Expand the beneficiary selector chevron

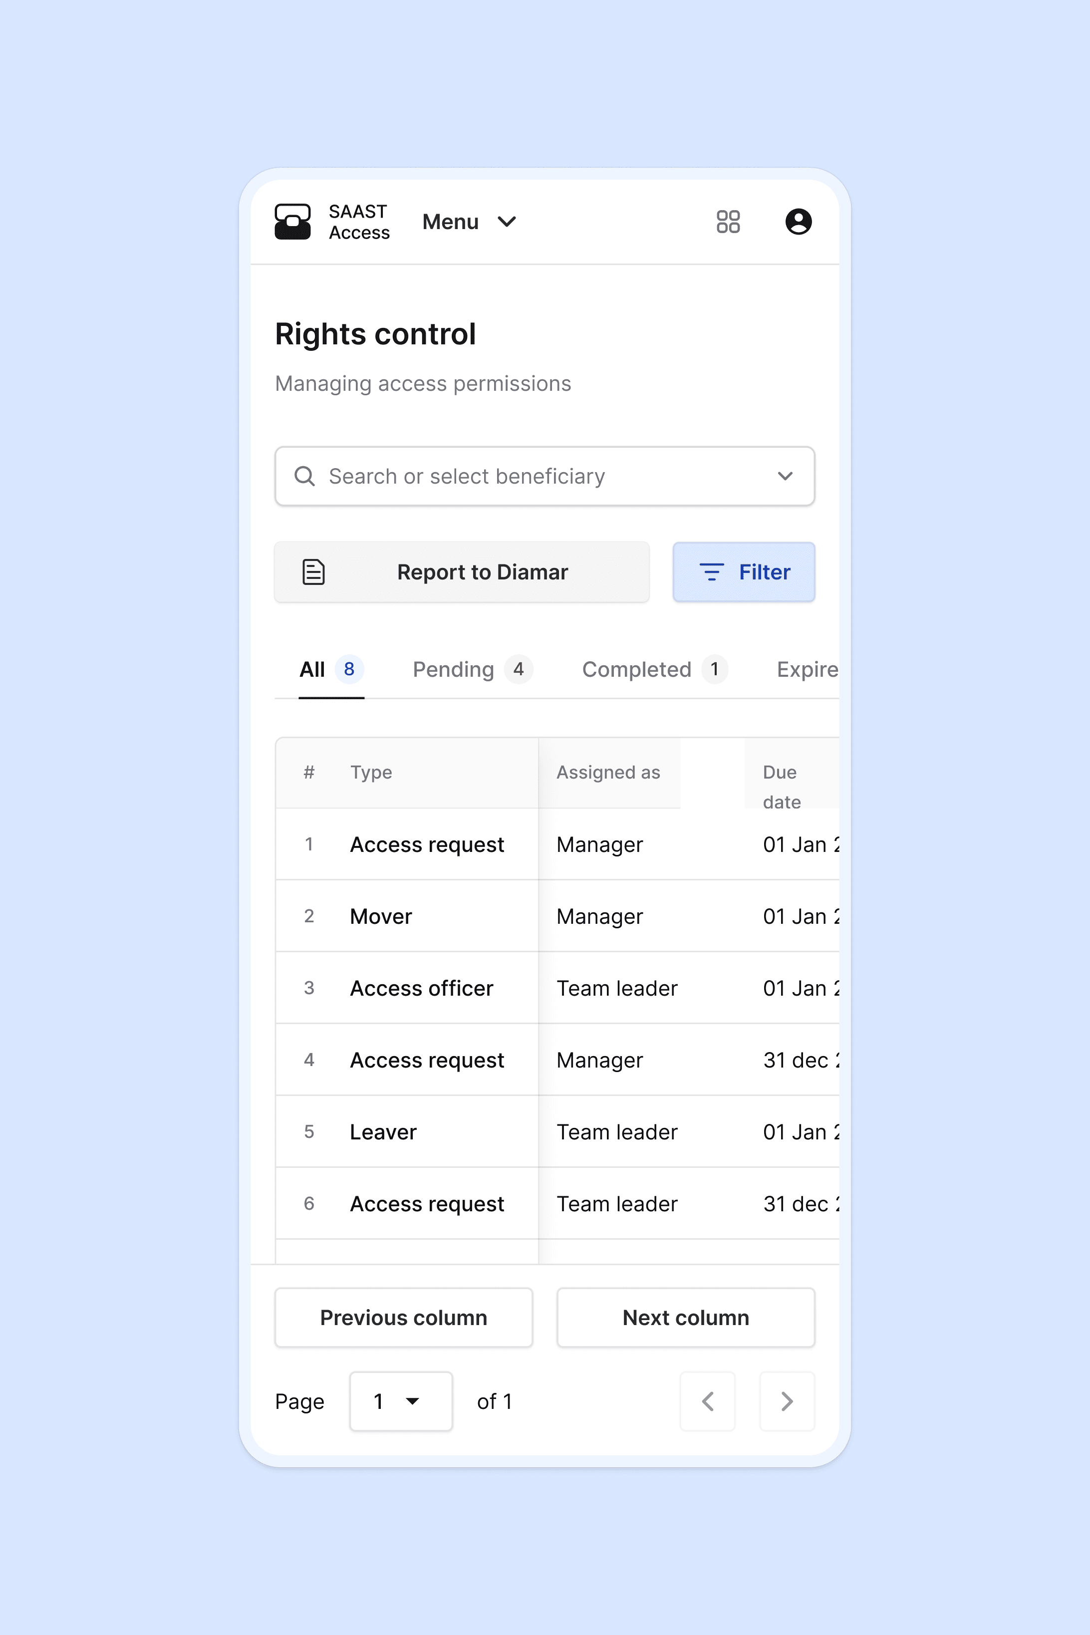pyautogui.click(x=785, y=476)
